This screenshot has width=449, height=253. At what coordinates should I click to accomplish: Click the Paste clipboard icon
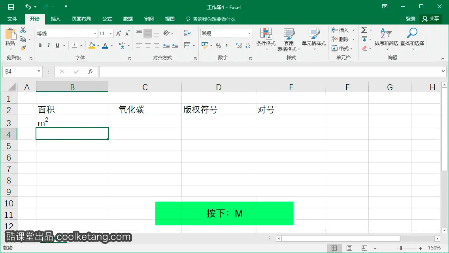pyautogui.click(x=11, y=34)
